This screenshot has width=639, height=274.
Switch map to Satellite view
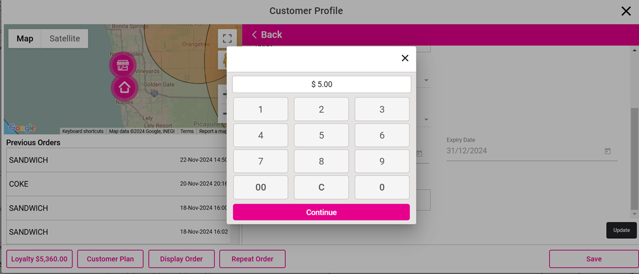[x=65, y=39]
